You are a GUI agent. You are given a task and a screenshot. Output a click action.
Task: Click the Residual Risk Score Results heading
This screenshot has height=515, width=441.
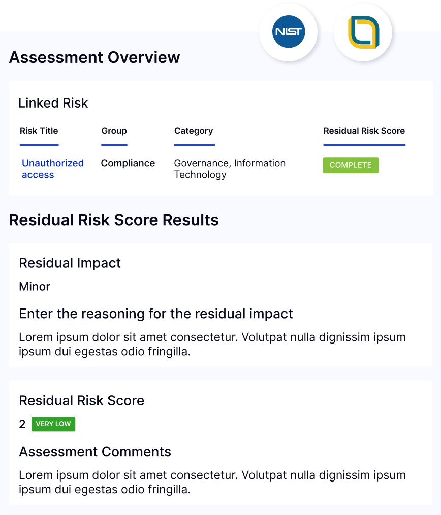tap(114, 220)
